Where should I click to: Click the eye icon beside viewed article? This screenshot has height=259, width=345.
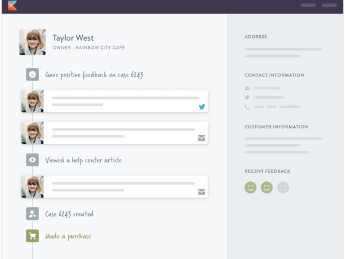32,160
